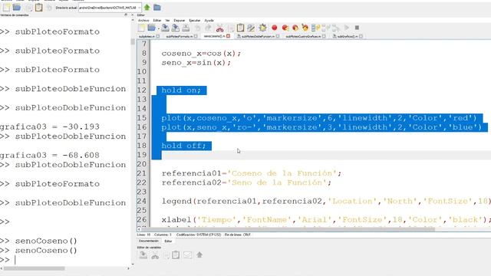
Task: Go up one directory with the green arrow
Action: coord(147,7)
